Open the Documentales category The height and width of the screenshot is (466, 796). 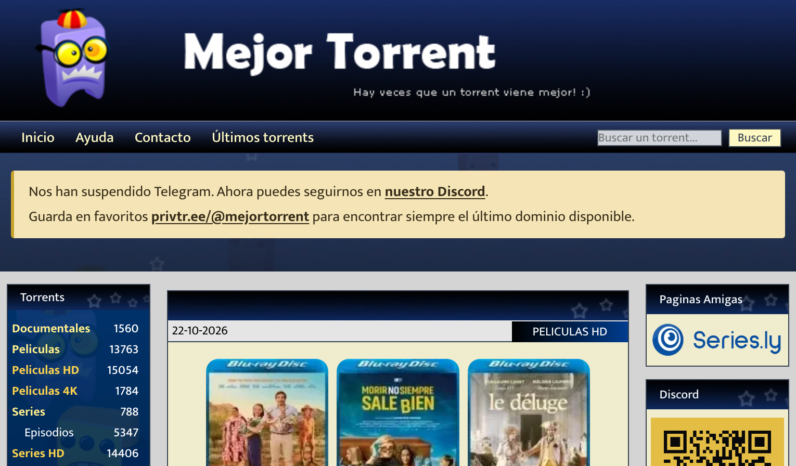pos(51,328)
